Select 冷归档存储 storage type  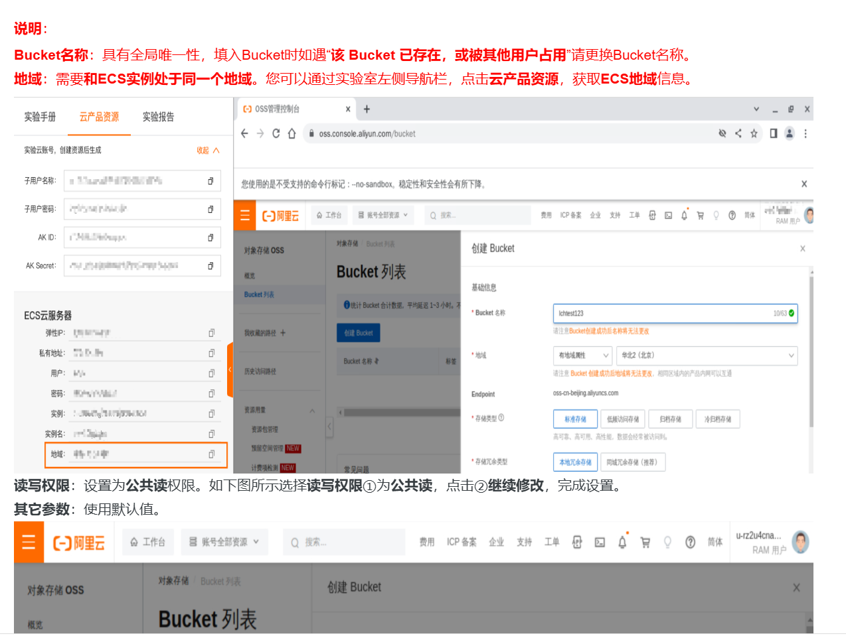tap(718, 419)
